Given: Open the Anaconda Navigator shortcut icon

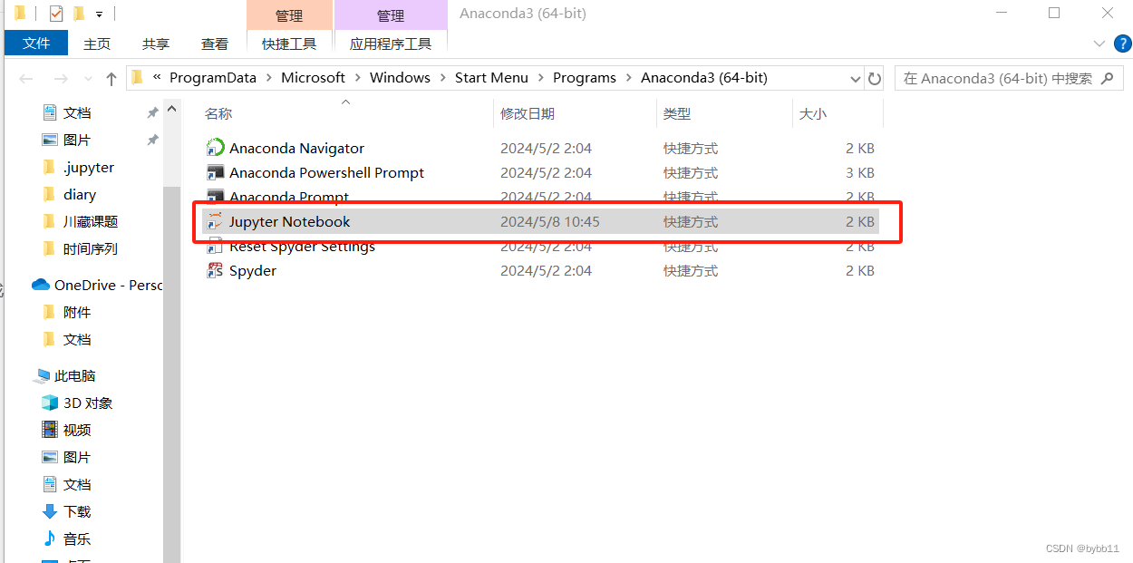Looking at the screenshot, I should pos(215,148).
